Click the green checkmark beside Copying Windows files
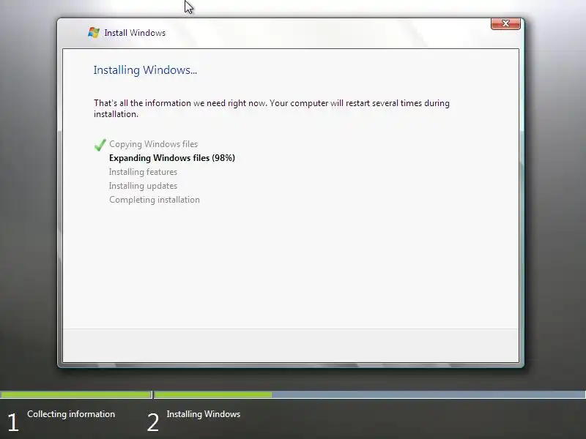This screenshot has height=439, width=586. tap(100, 144)
